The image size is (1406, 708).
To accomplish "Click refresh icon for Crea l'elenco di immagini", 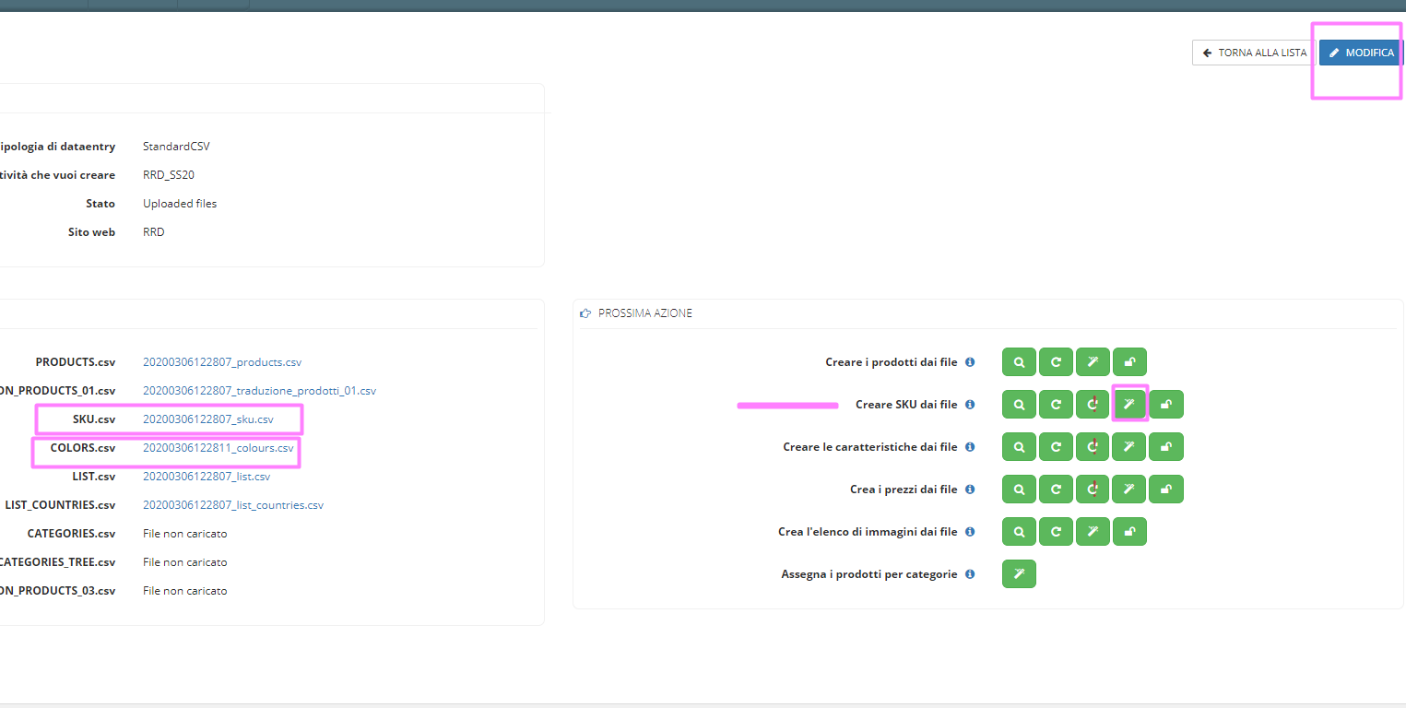I will pos(1056,532).
